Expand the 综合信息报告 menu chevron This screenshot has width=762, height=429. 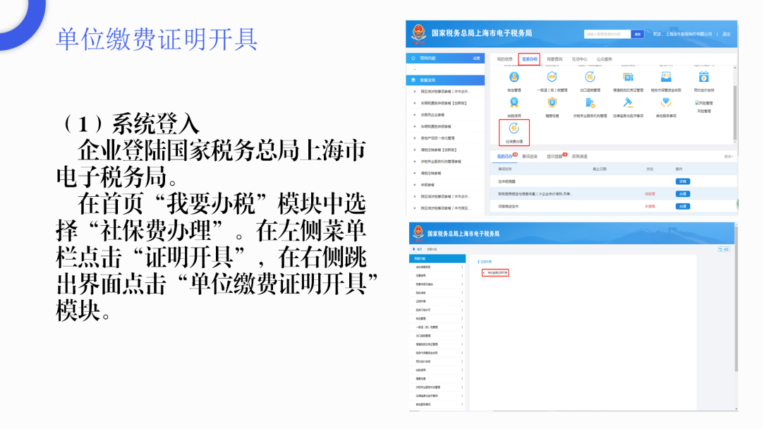point(461,267)
